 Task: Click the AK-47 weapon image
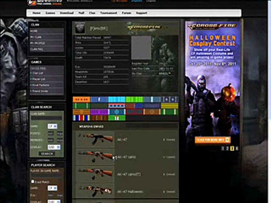[95, 139]
